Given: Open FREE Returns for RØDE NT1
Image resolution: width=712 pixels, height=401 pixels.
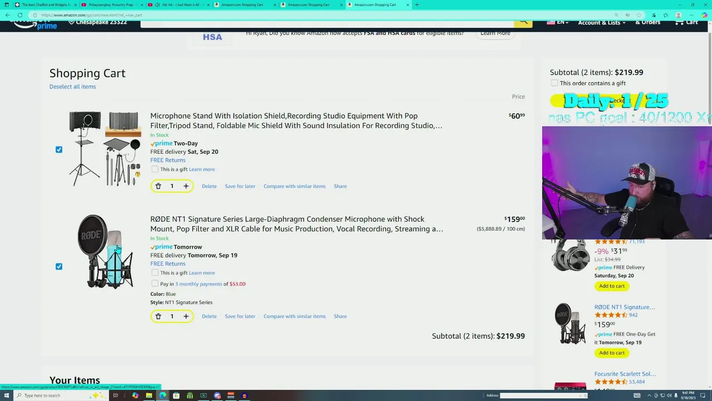Looking at the screenshot, I should pyautogui.click(x=167, y=264).
